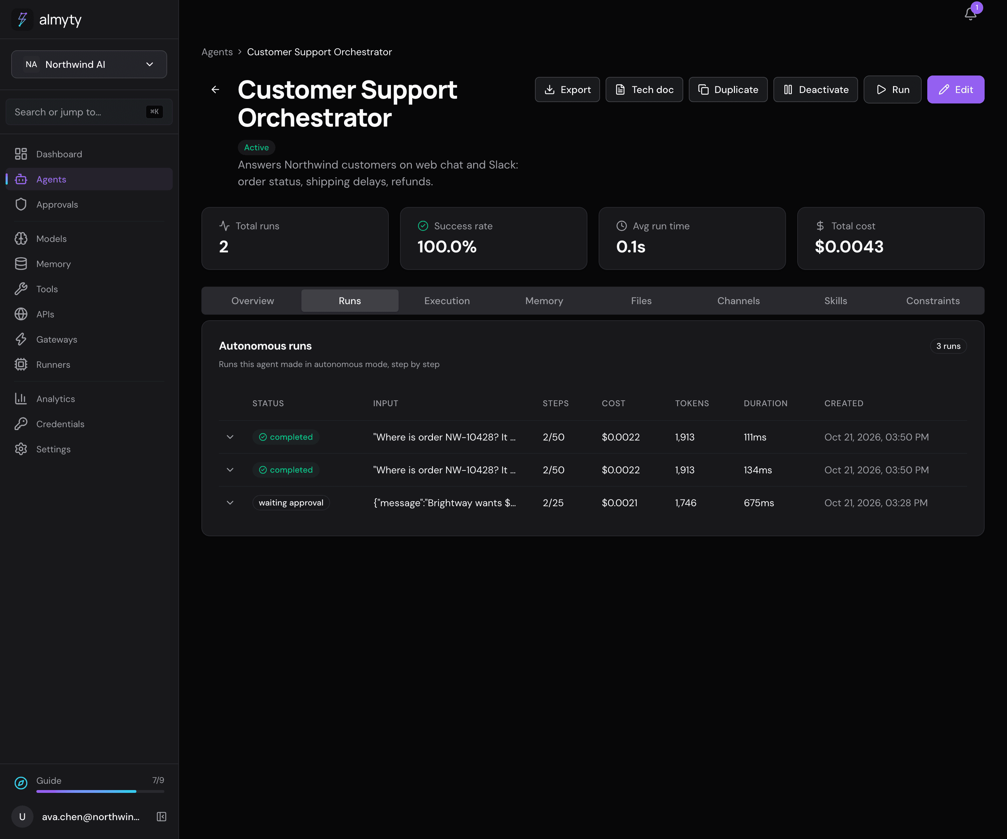Viewport: 1007px width, 839px height.
Task: Duplicate this agent
Action: (x=728, y=89)
